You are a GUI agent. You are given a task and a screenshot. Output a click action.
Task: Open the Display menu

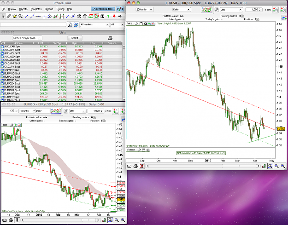tap(12, 9)
